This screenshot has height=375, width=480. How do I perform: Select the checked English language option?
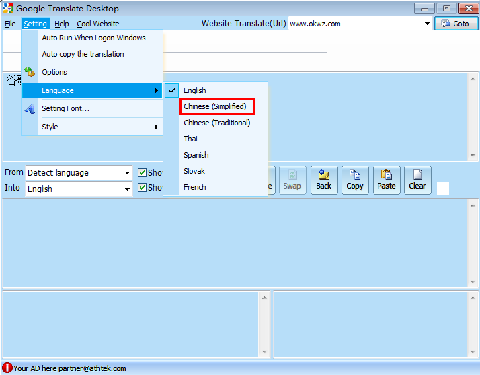pos(195,90)
